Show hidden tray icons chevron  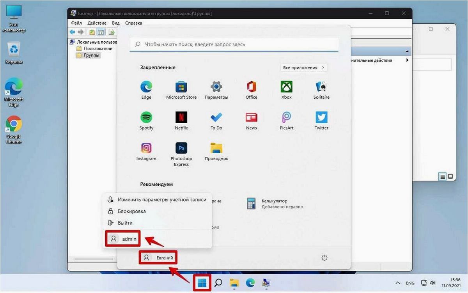tap(398, 283)
